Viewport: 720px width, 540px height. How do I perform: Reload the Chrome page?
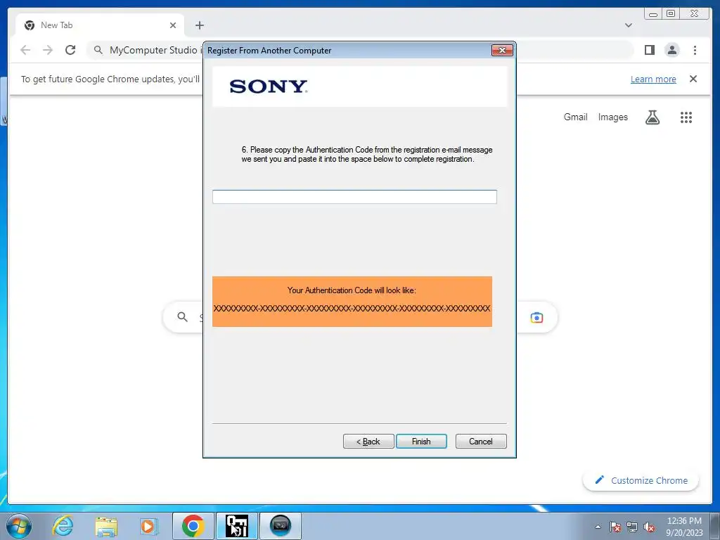(70, 50)
